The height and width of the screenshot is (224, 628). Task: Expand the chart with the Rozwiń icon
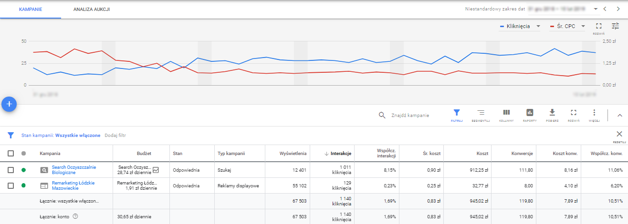tap(599, 27)
